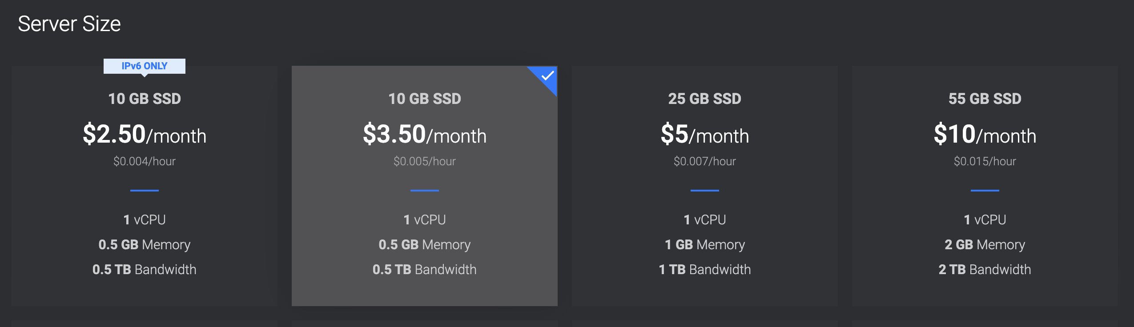Click the Server Size section title
This screenshot has width=1134, height=327.
click(69, 24)
